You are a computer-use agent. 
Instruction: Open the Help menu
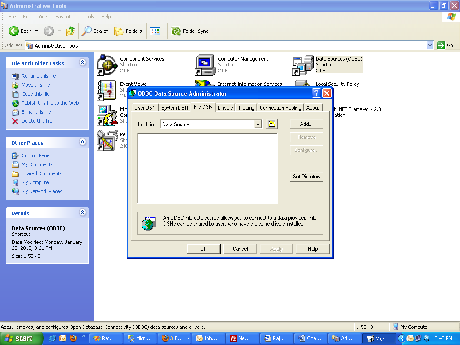click(x=106, y=17)
